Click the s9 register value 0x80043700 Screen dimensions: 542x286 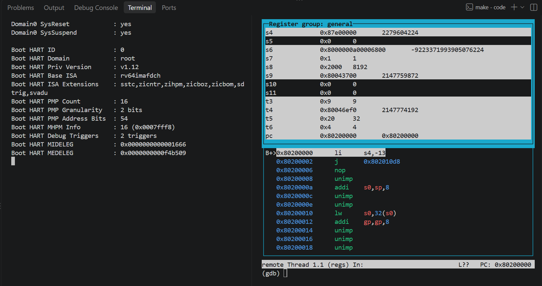(338, 75)
